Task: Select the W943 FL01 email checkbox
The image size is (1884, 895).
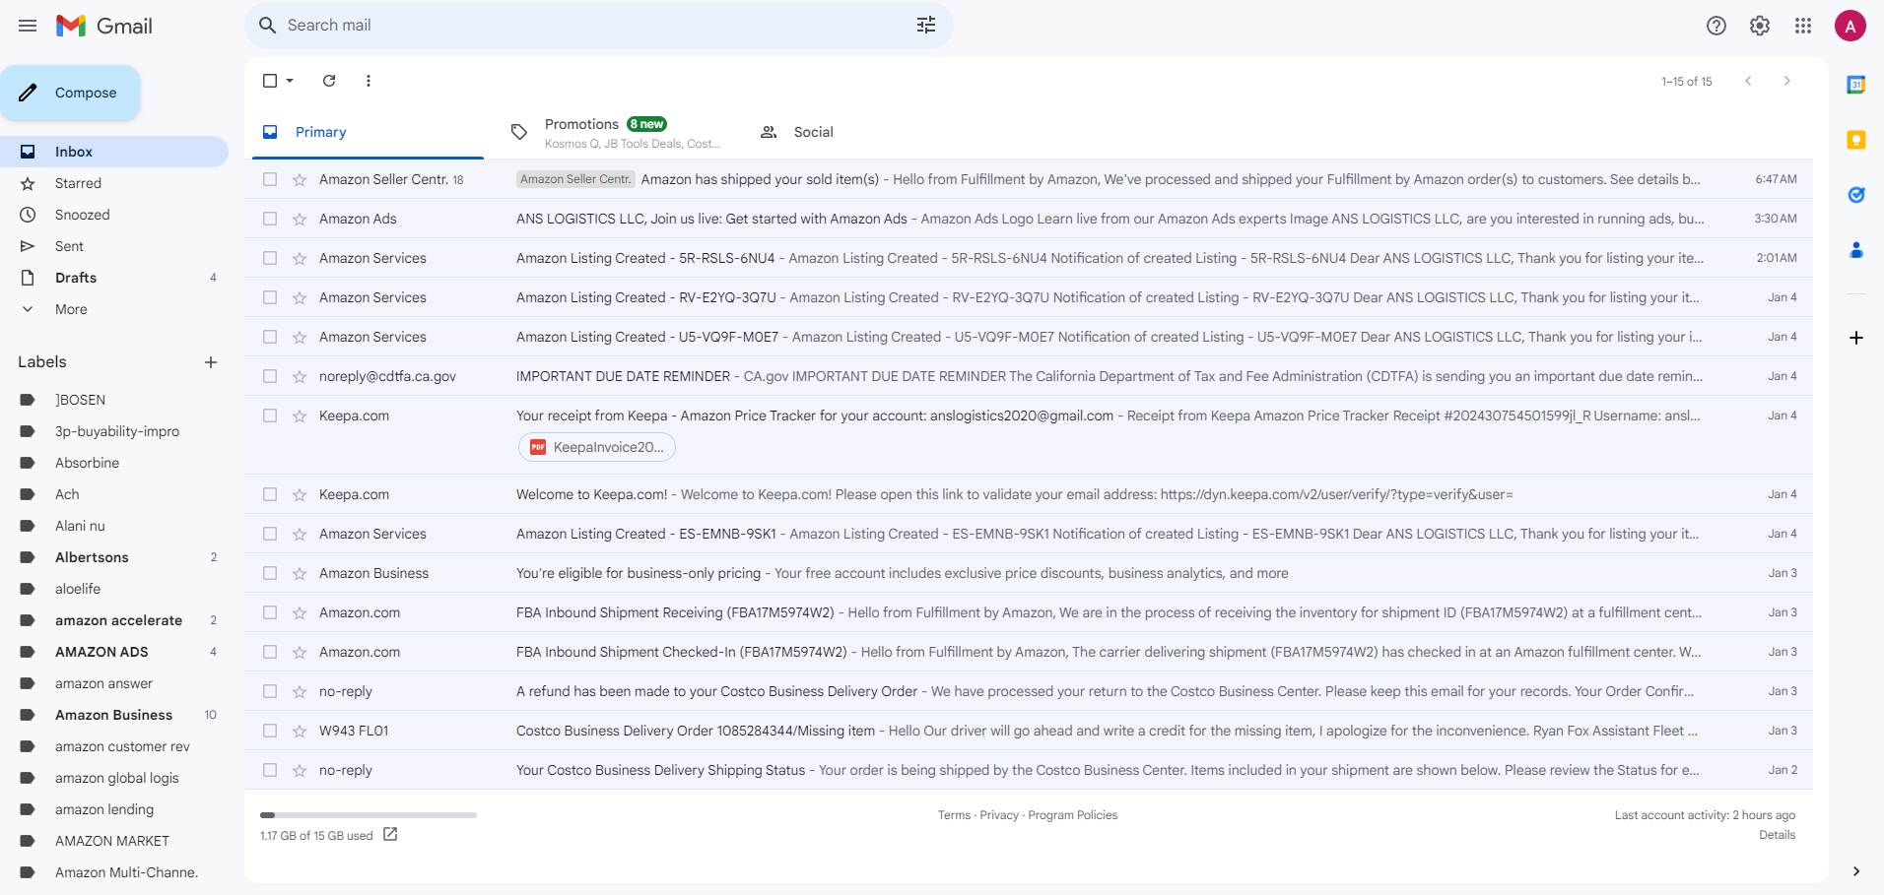Action: point(270,731)
